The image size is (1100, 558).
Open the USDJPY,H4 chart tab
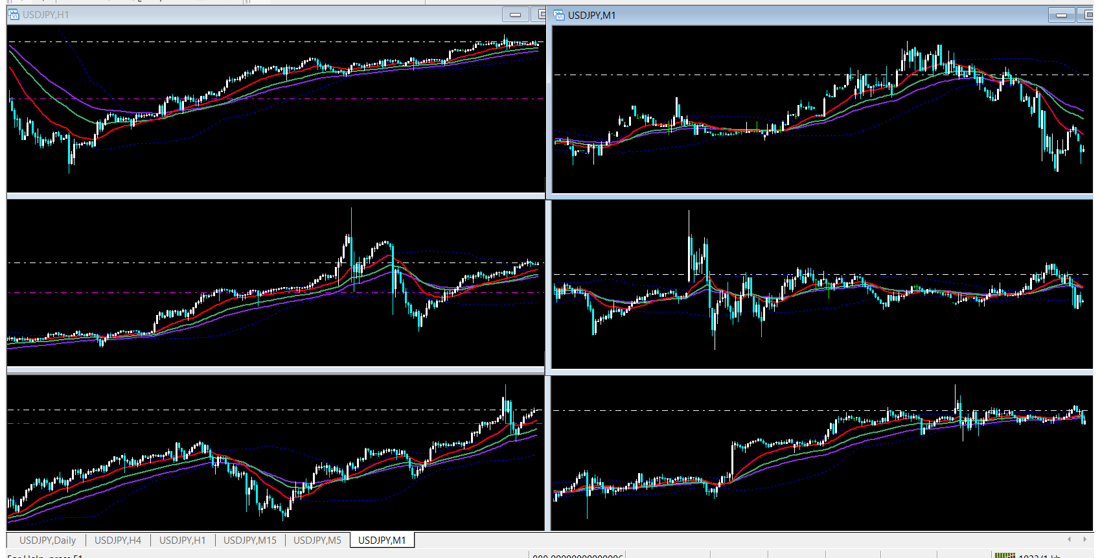(x=118, y=541)
